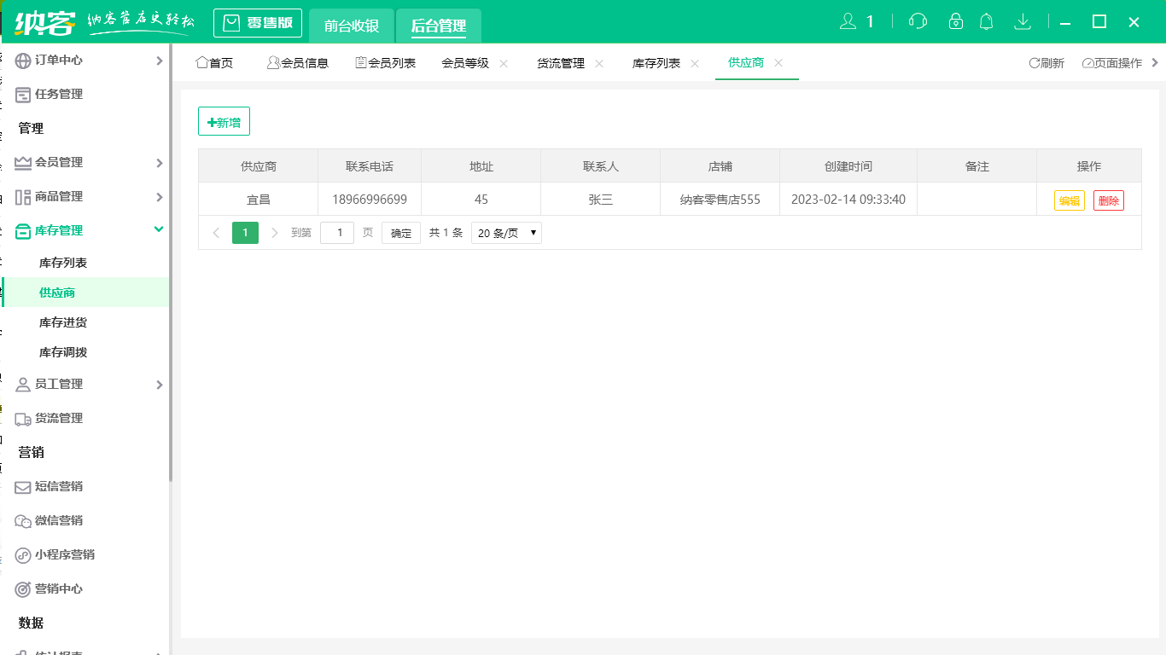The image size is (1166, 655).
Task: Click the 营销中心 target icon
Action: (23, 588)
